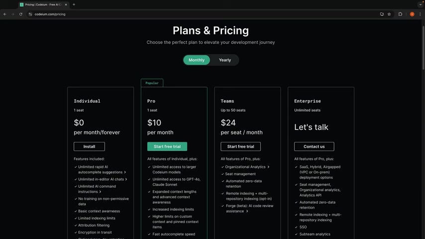The height and width of the screenshot is (239, 425).
Task: Open the tab search dropdown arrow
Action: [421, 4]
